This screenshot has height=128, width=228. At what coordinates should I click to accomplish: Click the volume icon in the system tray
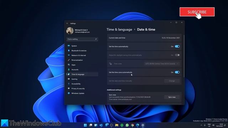pos(213,125)
